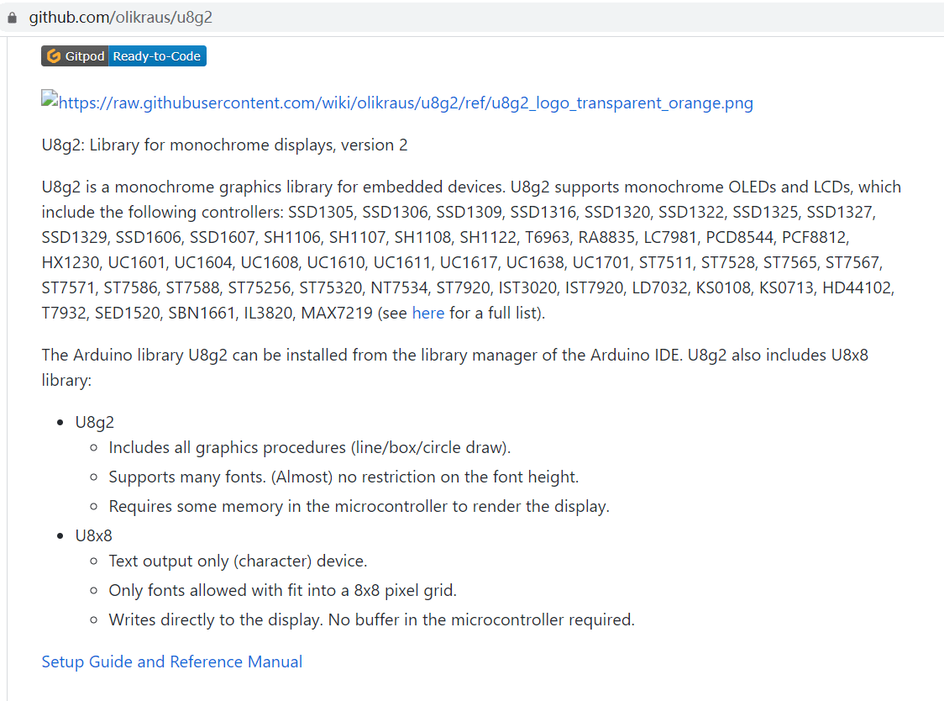
Task: Click "Writes directly to the display" list item
Action: [371, 619]
